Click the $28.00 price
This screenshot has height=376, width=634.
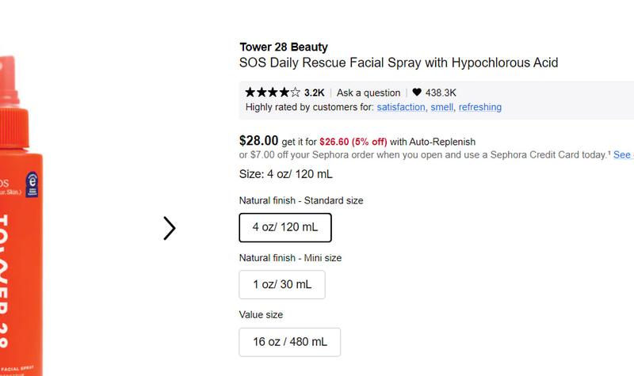click(258, 140)
